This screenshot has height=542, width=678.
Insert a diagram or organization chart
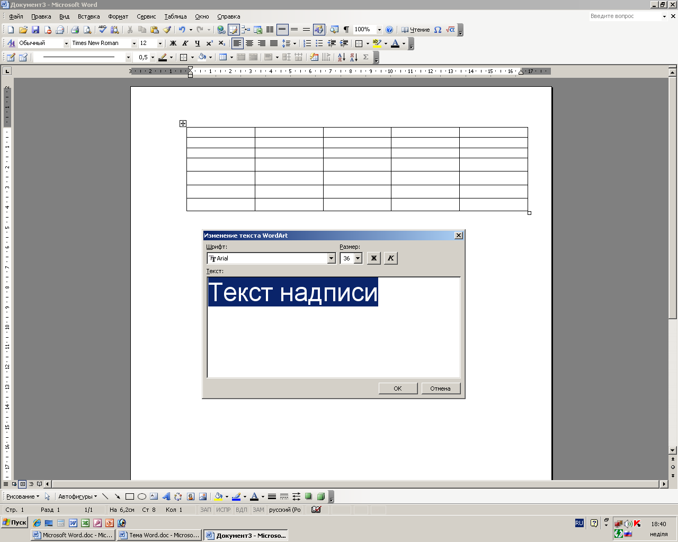[x=178, y=496]
